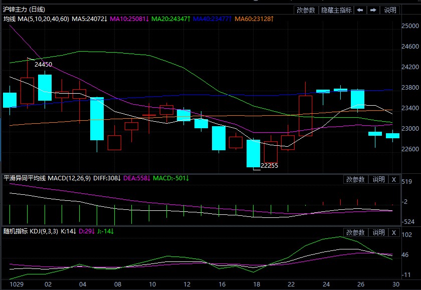Screen dimensions: 421x290
Task: Open 改参数 in the KDJ panel
Action: 355,232
